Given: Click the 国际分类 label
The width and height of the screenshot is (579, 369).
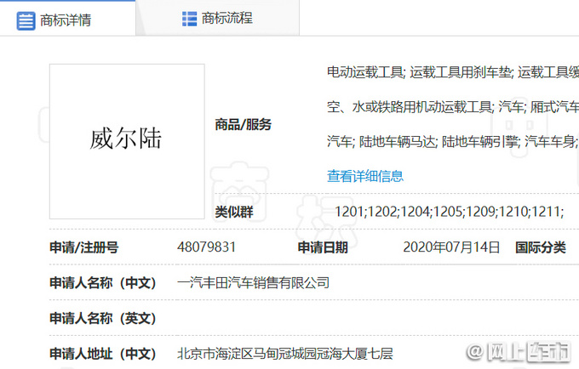Looking at the screenshot, I should pyautogui.click(x=540, y=247).
